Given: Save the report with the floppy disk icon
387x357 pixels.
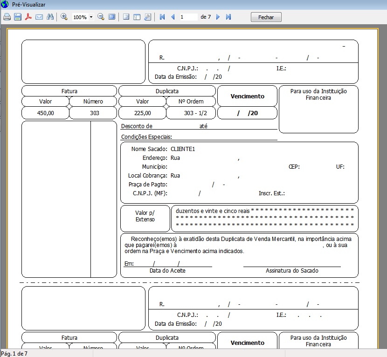Looking at the screenshot, I should click(18, 17).
